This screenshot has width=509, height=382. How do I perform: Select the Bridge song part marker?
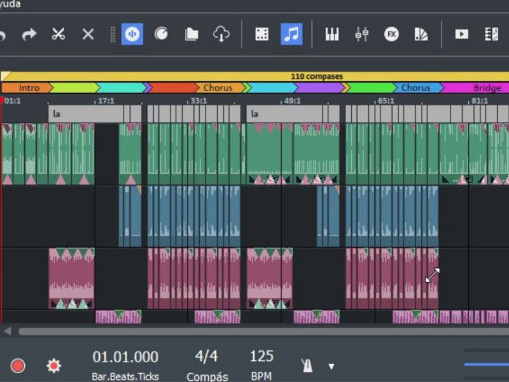coord(487,88)
